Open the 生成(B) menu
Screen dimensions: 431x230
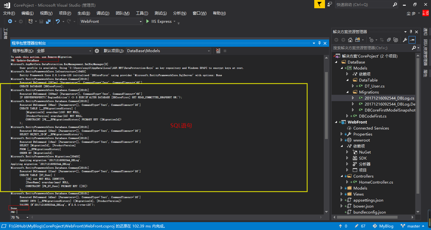(84, 13)
